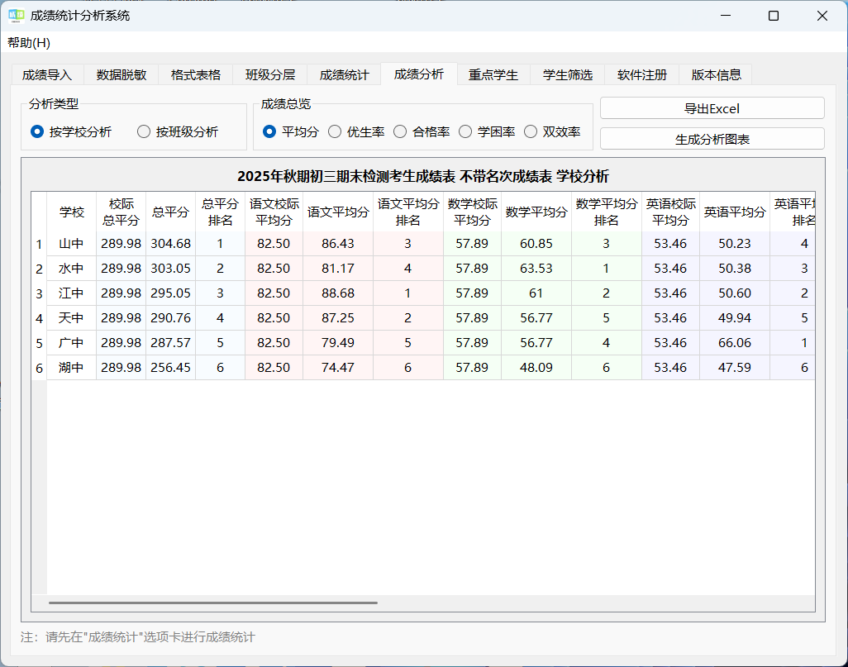The width and height of the screenshot is (848, 667).
Task: Open the 软件注册 tab
Action: point(642,74)
